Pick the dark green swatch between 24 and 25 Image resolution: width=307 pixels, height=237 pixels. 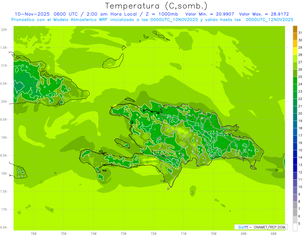(x=295, y=81)
